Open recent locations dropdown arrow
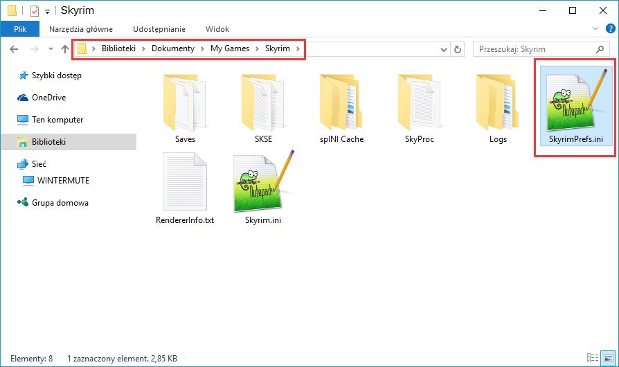The width and height of the screenshot is (619, 367). pyautogui.click(x=51, y=49)
